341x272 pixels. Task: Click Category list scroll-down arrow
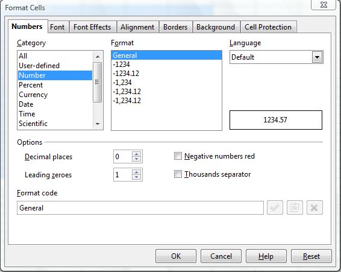[98, 124]
